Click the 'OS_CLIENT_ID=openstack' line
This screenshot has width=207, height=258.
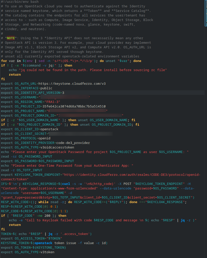[x=29, y=129]
